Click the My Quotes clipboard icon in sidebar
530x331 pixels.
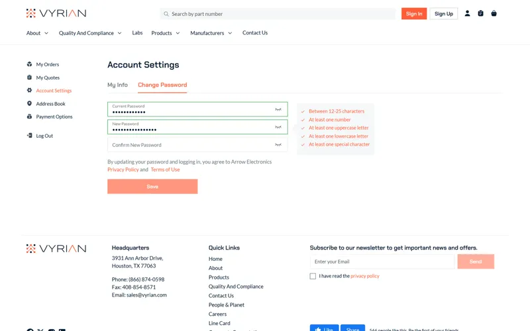pos(29,77)
